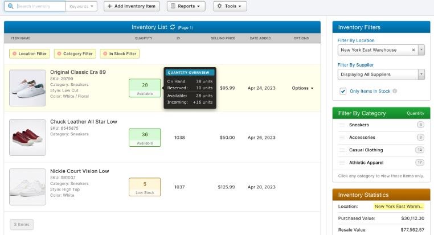Click the refresh icon beside Inventory List
The width and height of the screenshot is (434, 235).
click(172, 27)
